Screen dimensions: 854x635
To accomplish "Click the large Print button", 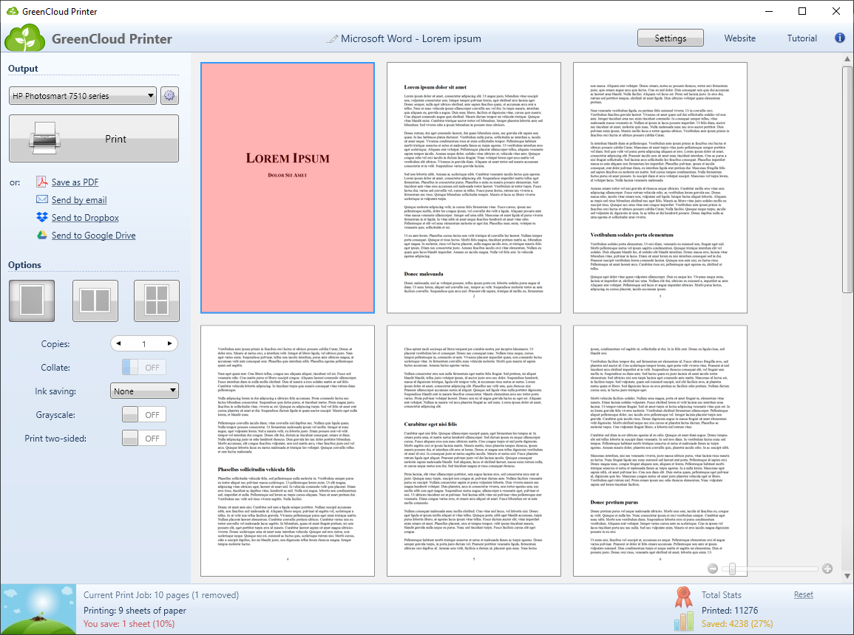I will 94,139.
